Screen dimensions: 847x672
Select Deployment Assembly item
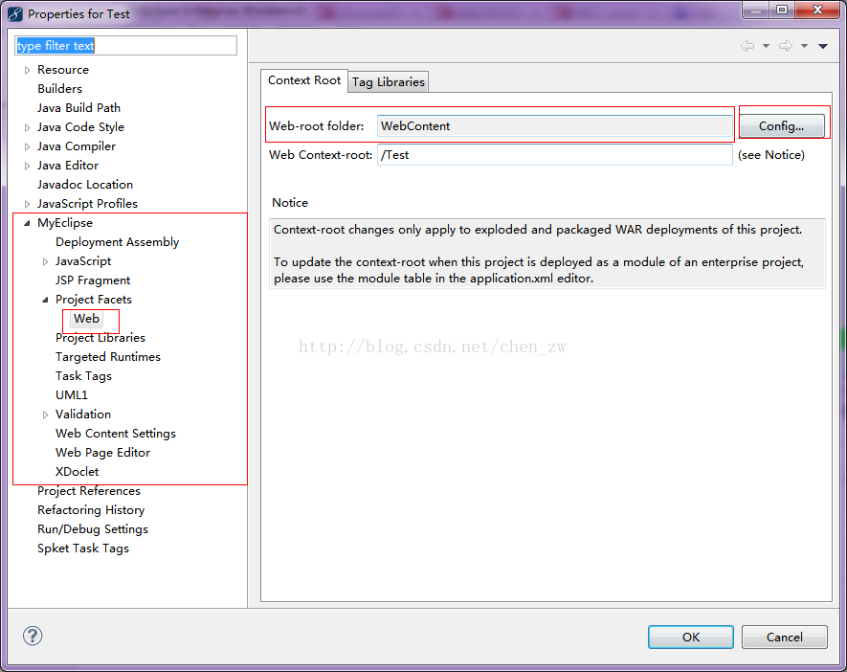click(117, 242)
